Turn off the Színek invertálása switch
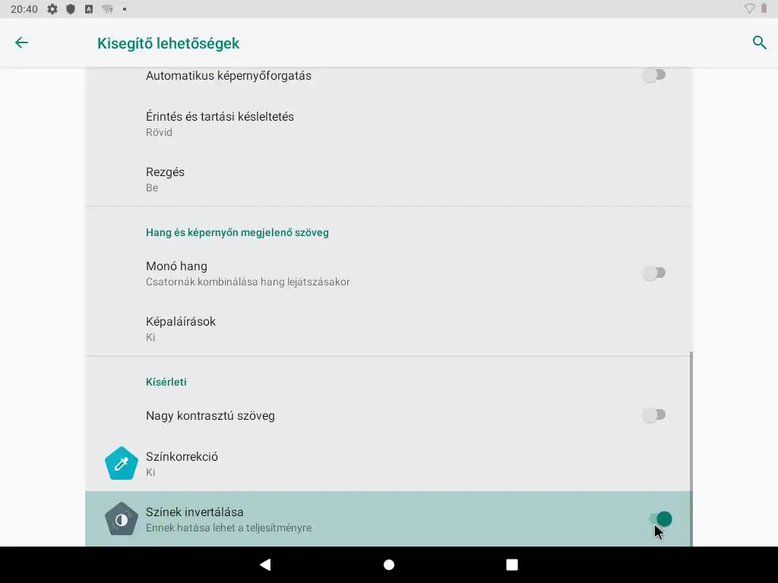778x583 pixels. pyautogui.click(x=660, y=519)
